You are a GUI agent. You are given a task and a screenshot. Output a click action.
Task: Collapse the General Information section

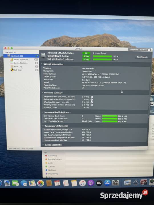coord(42,64)
